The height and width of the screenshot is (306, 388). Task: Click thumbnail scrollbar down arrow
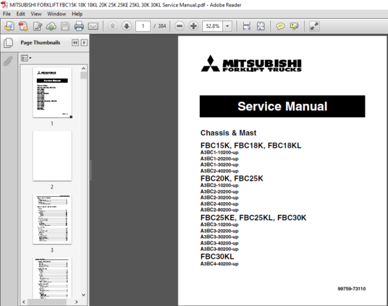83,295
